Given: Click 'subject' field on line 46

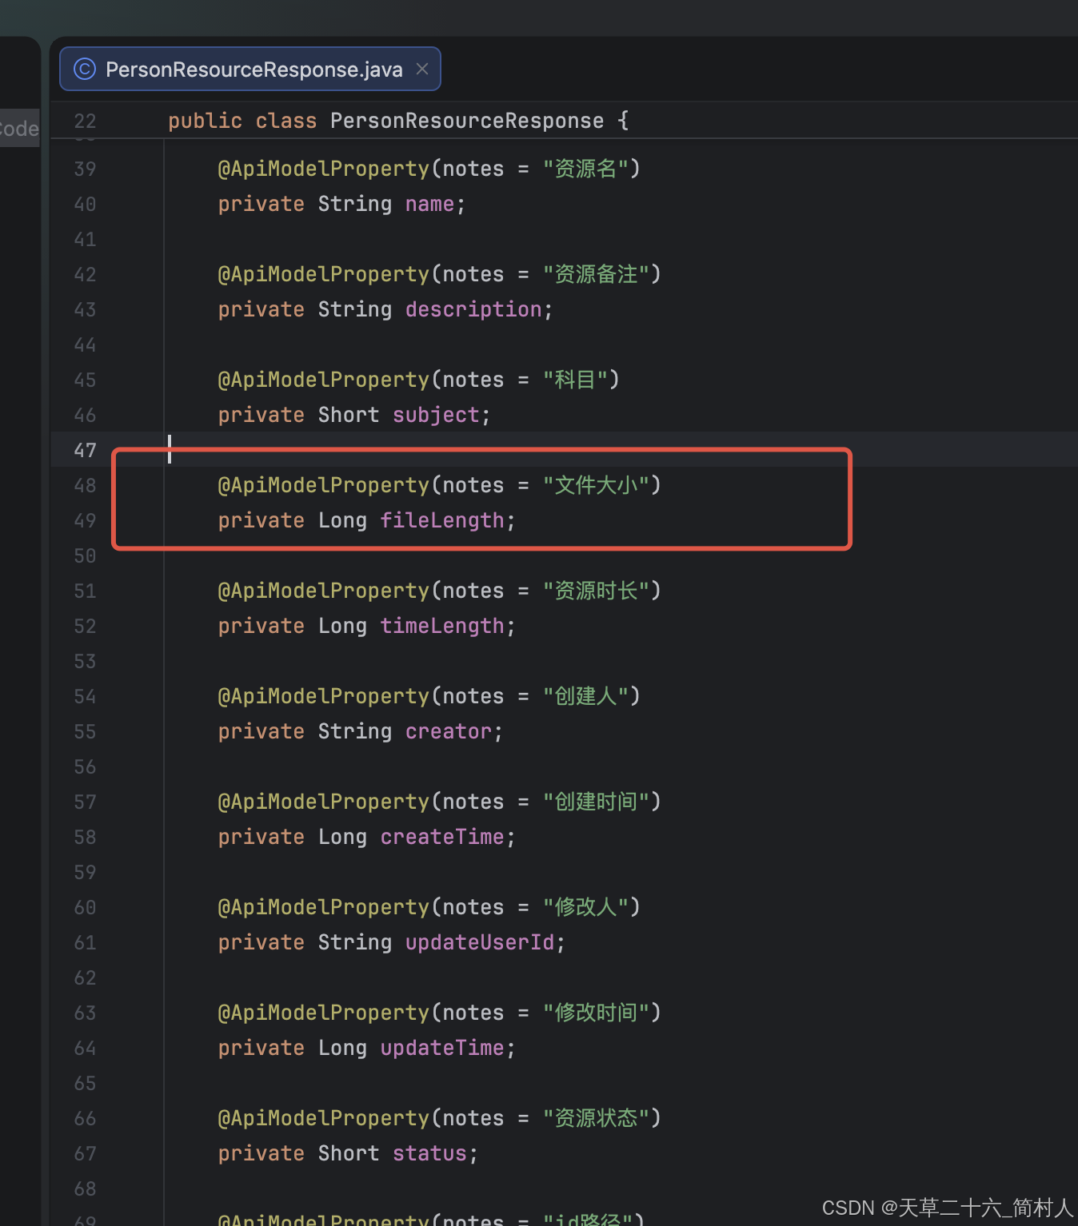Looking at the screenshot, I should (x=436, y=416).
